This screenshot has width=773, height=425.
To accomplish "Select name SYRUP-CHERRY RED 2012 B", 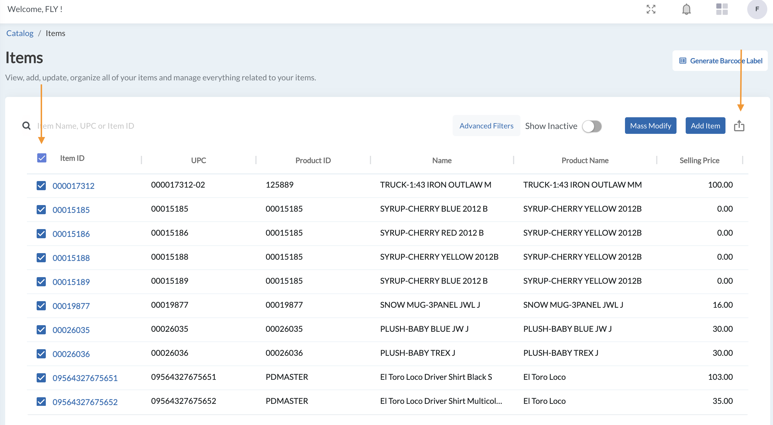I will click(431, 233).
